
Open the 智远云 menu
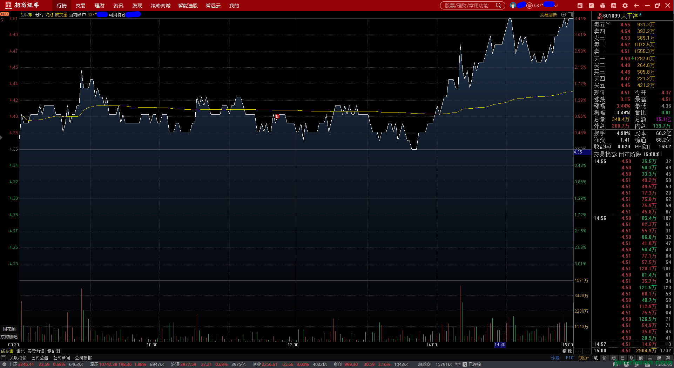pyautogui.click(x=213, y=6)
